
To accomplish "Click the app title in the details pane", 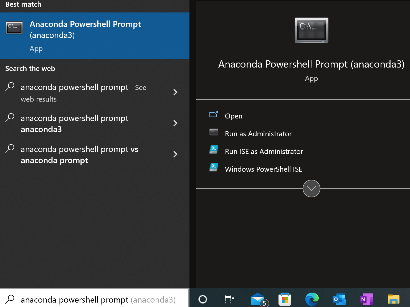I will coord(311,64).
